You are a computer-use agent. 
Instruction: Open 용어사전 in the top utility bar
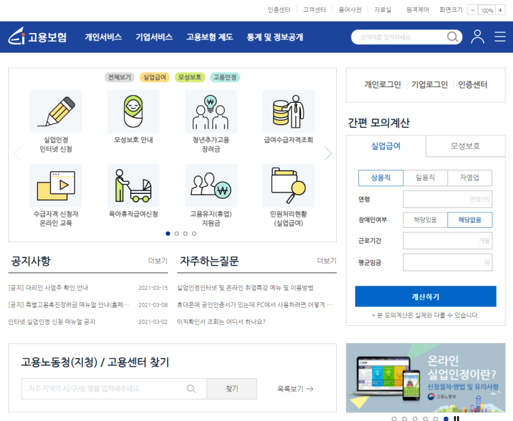350,10
